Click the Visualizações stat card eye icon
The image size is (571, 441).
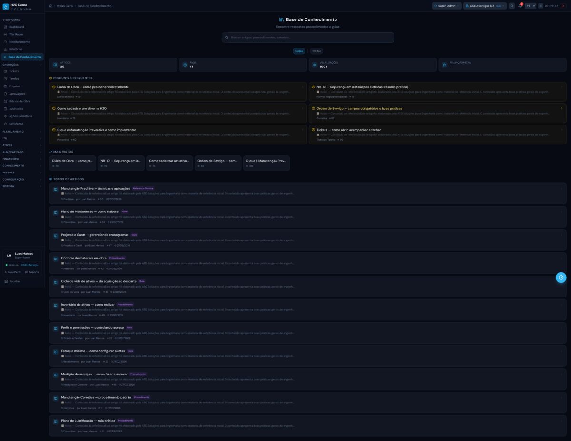[315, 65]
